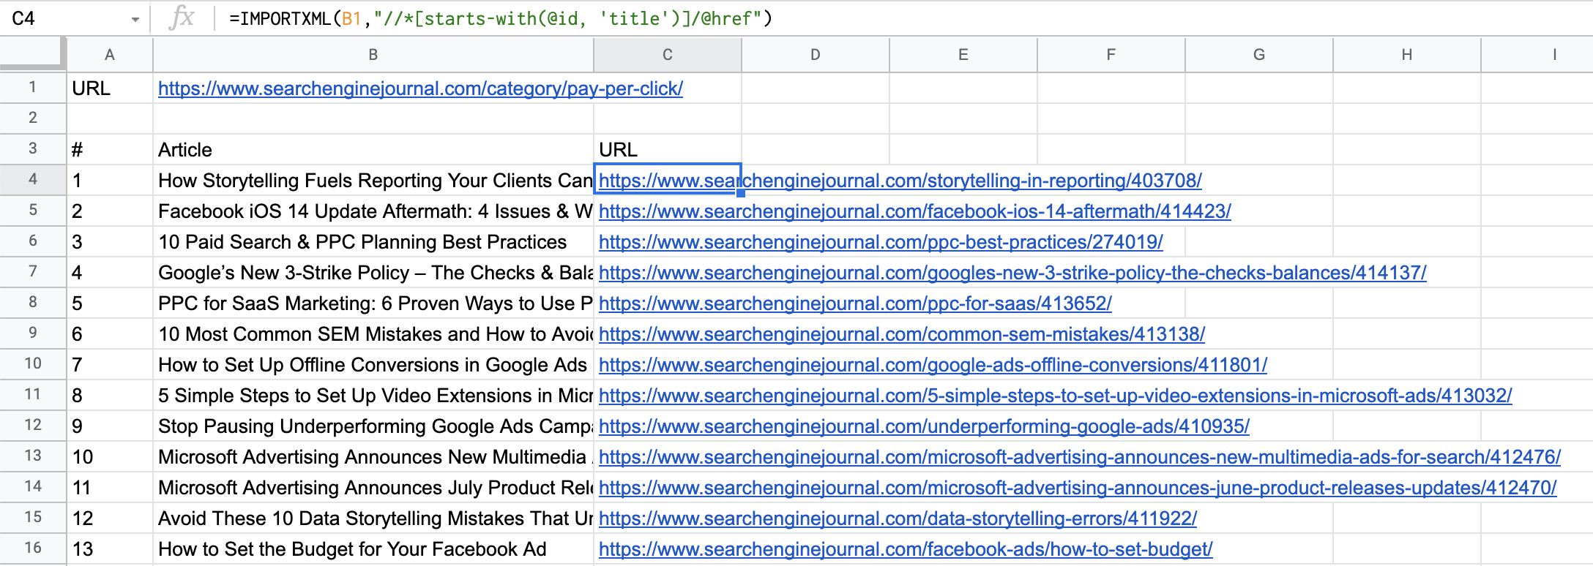This screenshot has height=566, width=1593.
Task: Select 'Facebook iOS 14 Update Aftermath' cell
Action: click(373, 211)
